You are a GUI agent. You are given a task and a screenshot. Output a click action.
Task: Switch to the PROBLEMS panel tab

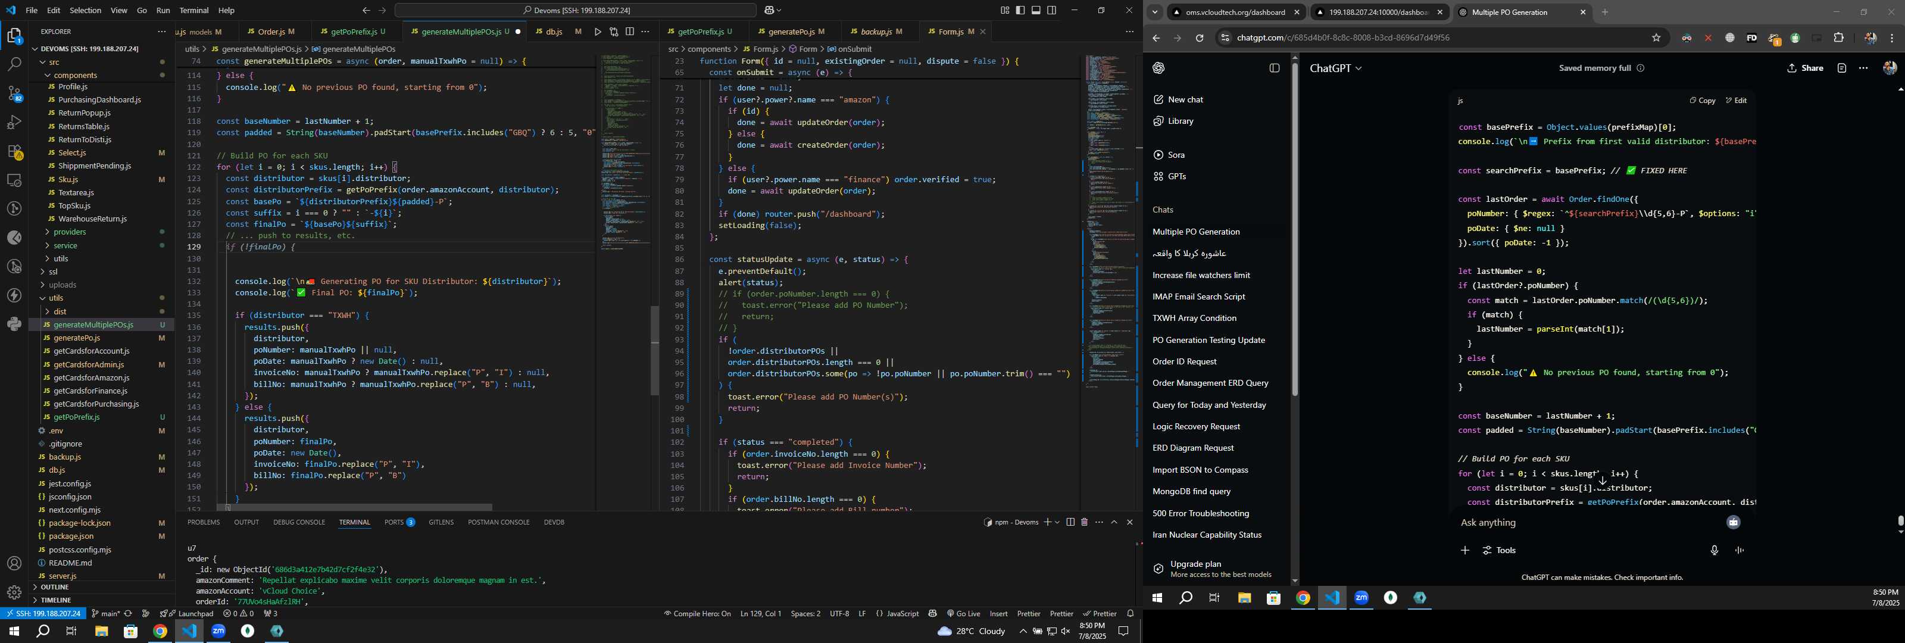click(x=204, y=522)
